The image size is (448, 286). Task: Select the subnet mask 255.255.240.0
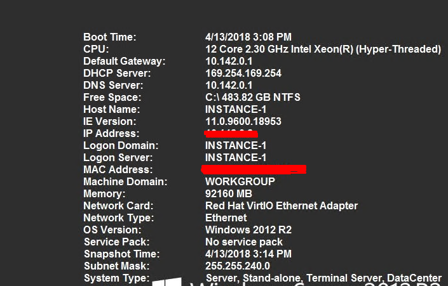(238, 266)
